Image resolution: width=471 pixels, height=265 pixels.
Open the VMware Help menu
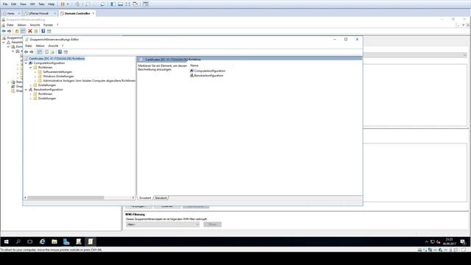52,4
